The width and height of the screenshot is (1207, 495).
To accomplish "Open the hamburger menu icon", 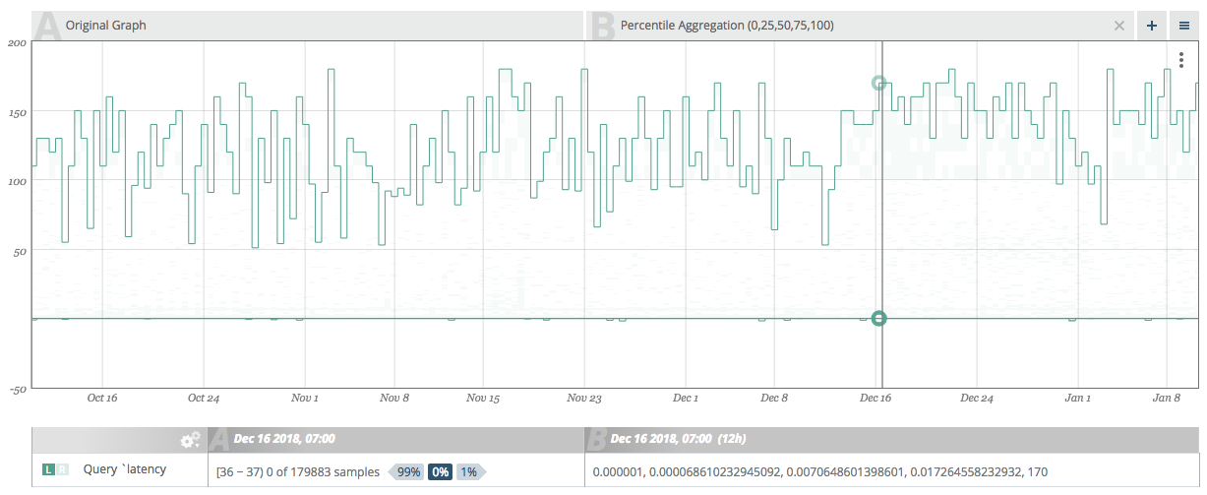I will [1184, 26].
